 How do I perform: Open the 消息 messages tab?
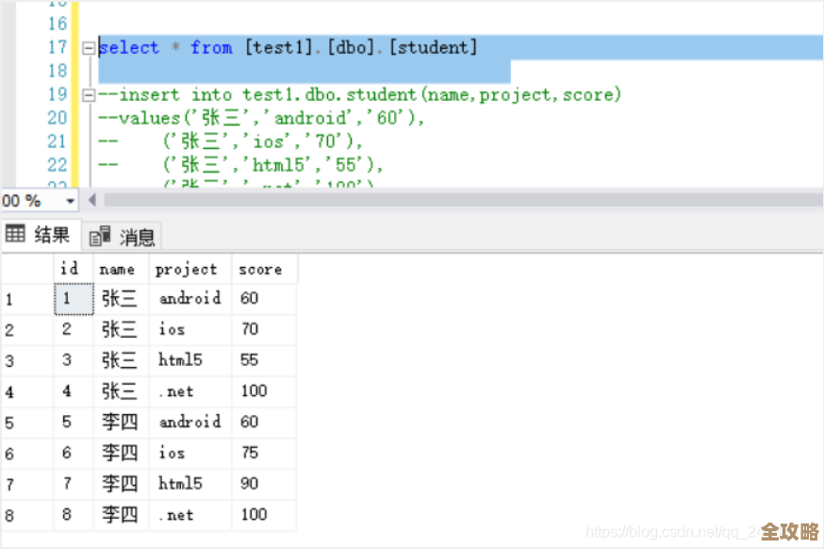pyautogui.click(x=124, y=236)
